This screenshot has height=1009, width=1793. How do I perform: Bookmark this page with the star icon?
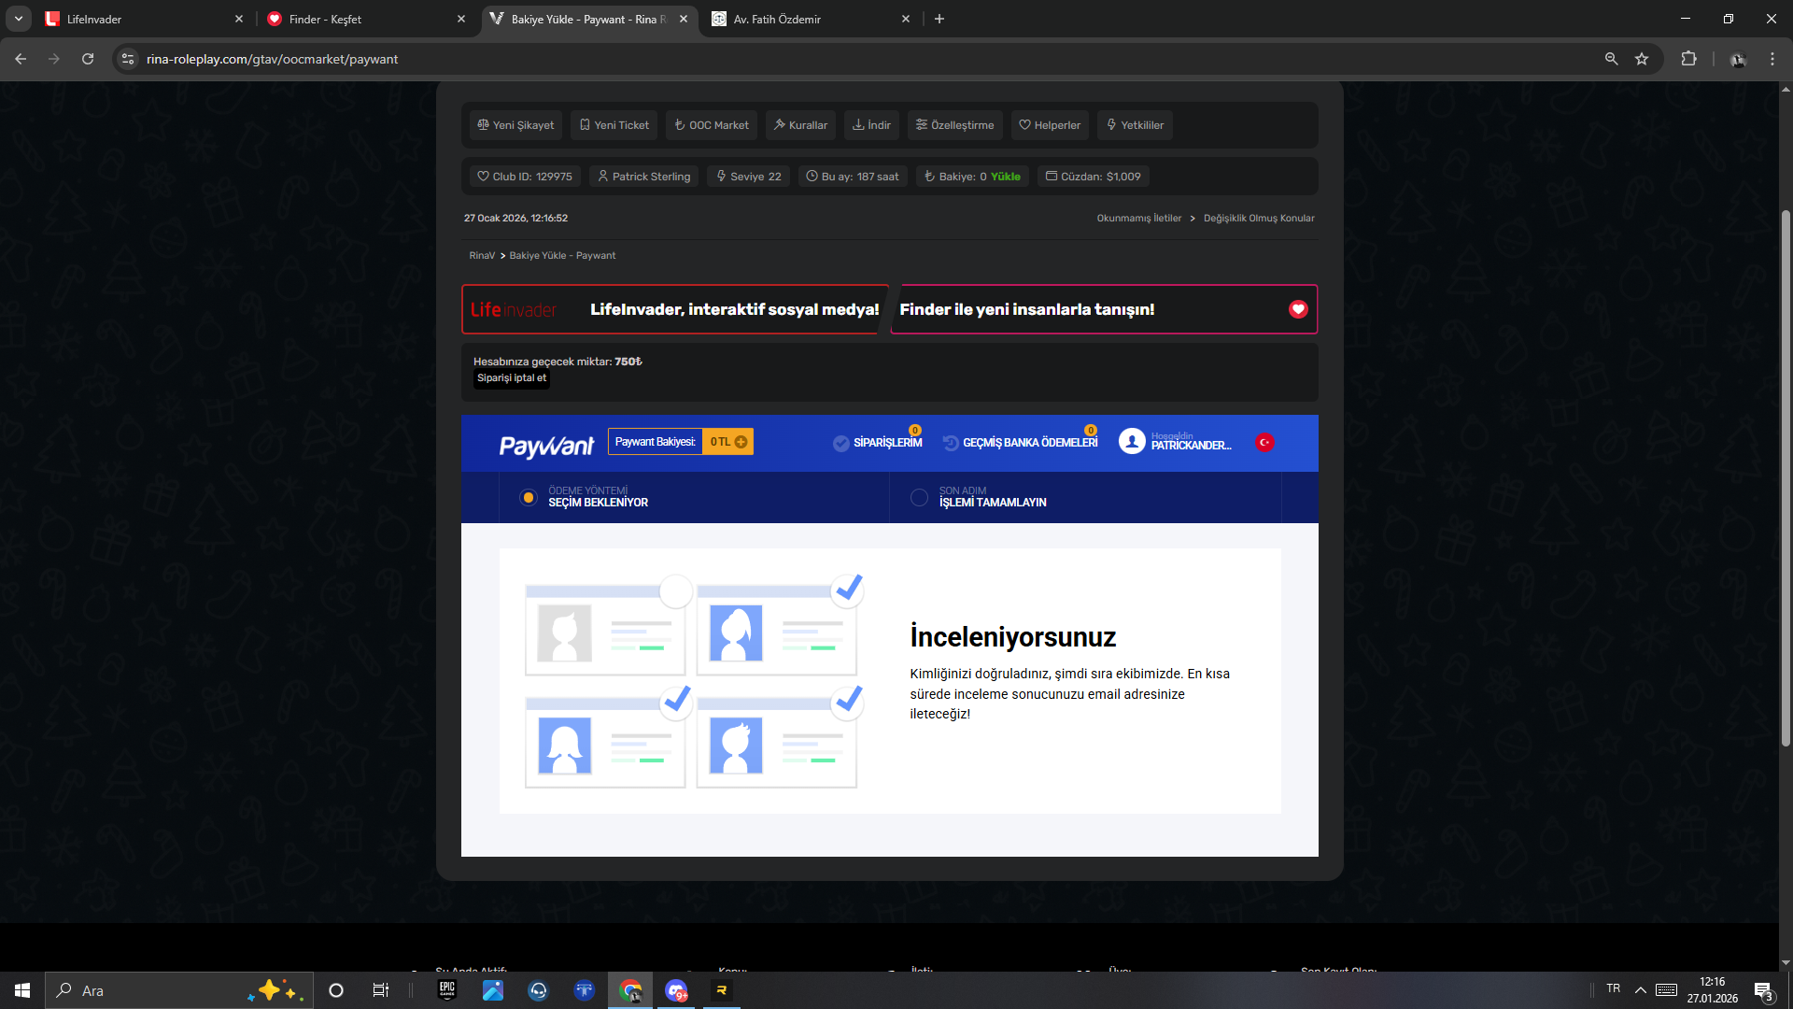tap(1642, 59)
